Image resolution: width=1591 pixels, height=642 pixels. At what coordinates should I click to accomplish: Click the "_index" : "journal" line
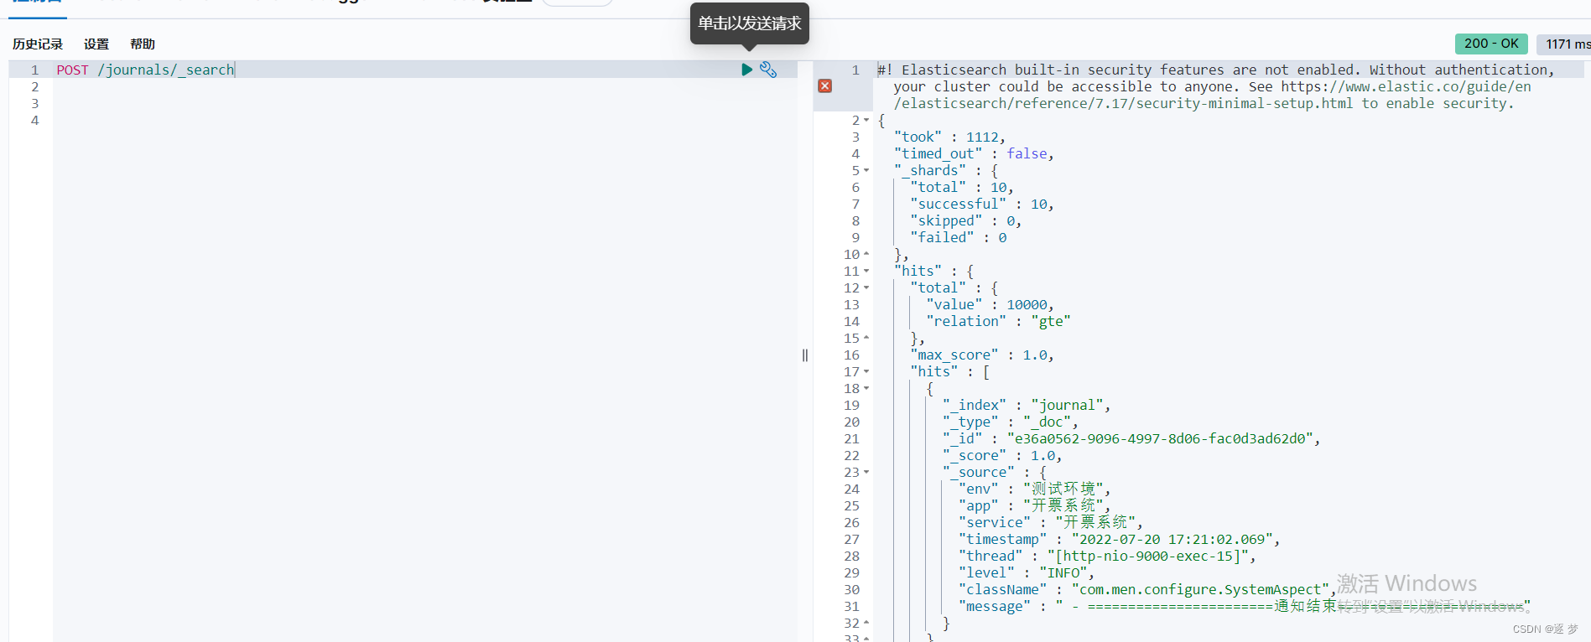(1027, 405)
